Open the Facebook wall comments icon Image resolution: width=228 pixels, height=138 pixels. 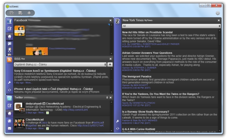9,43
